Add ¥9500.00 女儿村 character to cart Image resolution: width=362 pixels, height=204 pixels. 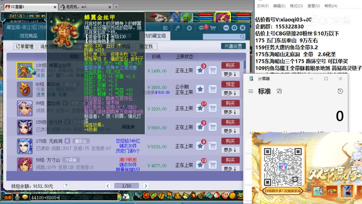click(x=212, y=127)
